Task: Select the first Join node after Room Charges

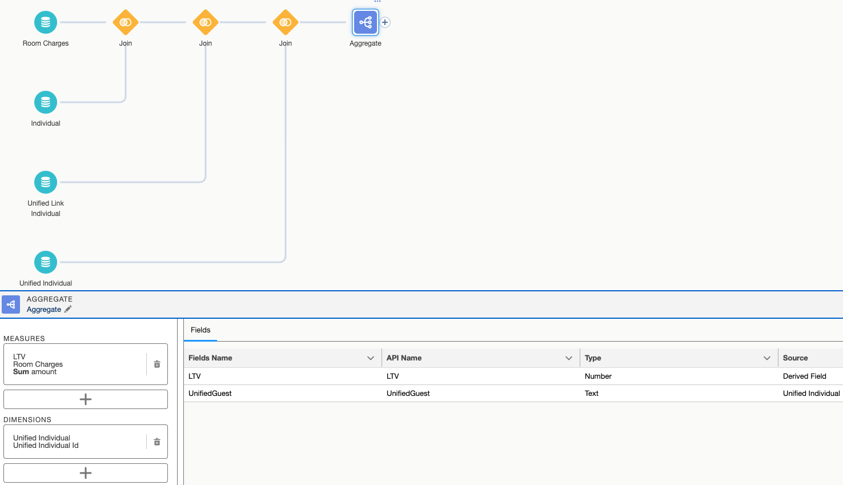Action: (126, 23)
